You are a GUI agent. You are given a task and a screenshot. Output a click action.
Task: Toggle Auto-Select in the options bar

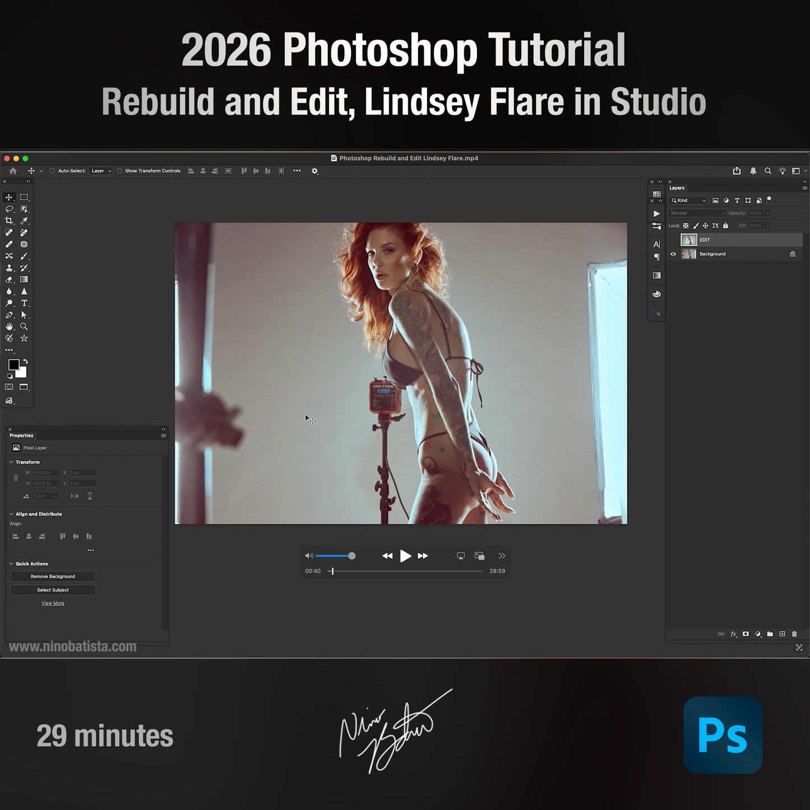(52, 171)
